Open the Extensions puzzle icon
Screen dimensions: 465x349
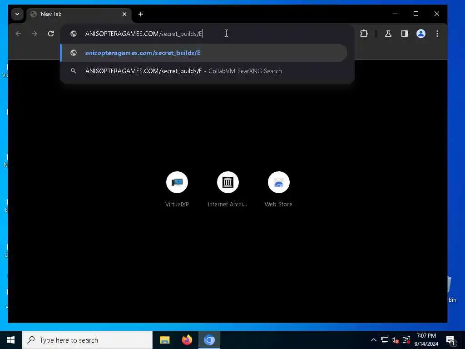pos(364,34)
